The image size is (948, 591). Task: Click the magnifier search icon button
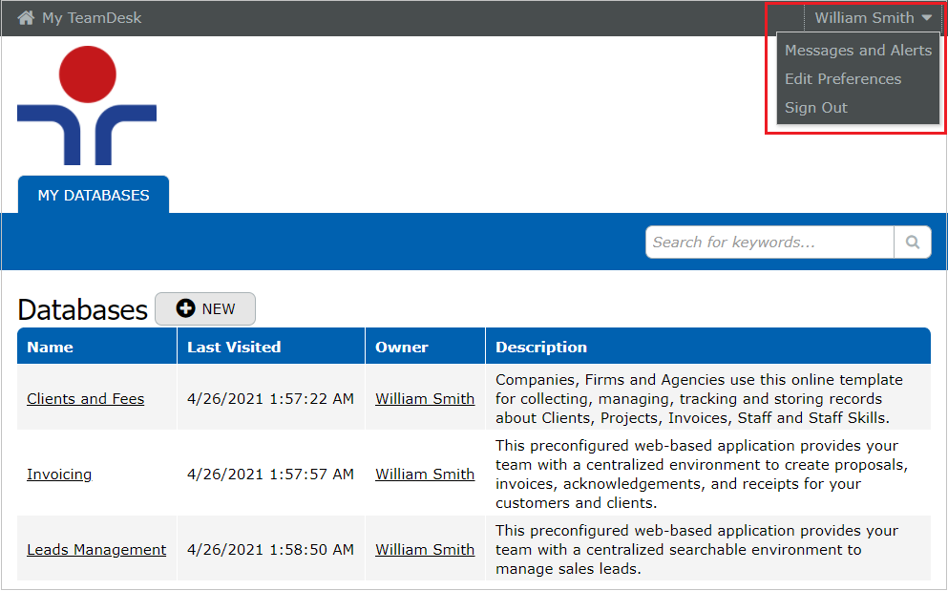pyautogui.click(x=913, y=243)
